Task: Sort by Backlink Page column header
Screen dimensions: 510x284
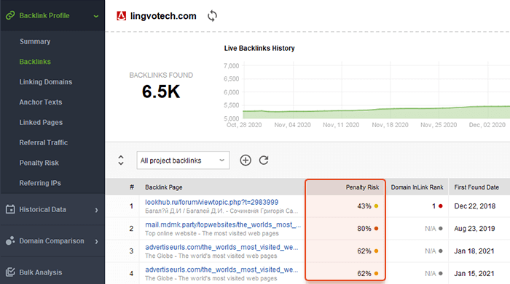Action: point(164,187)
